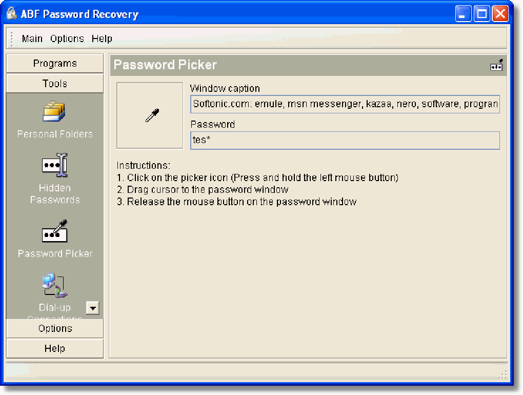The height and width of the screenshot is (395, 523).
Task: Switch to the Tools panel
Action: pos(54,83)
